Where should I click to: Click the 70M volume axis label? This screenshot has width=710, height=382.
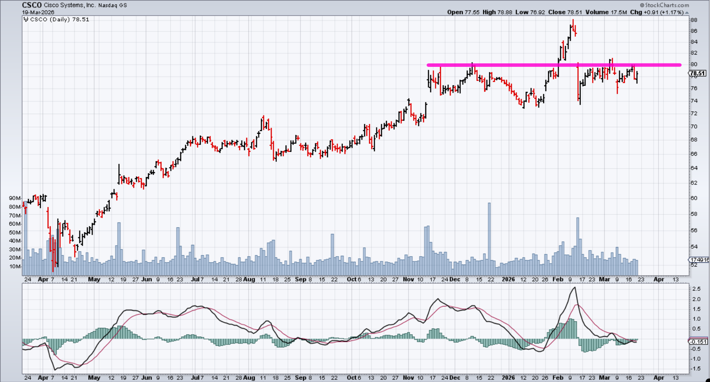(15, 215)
